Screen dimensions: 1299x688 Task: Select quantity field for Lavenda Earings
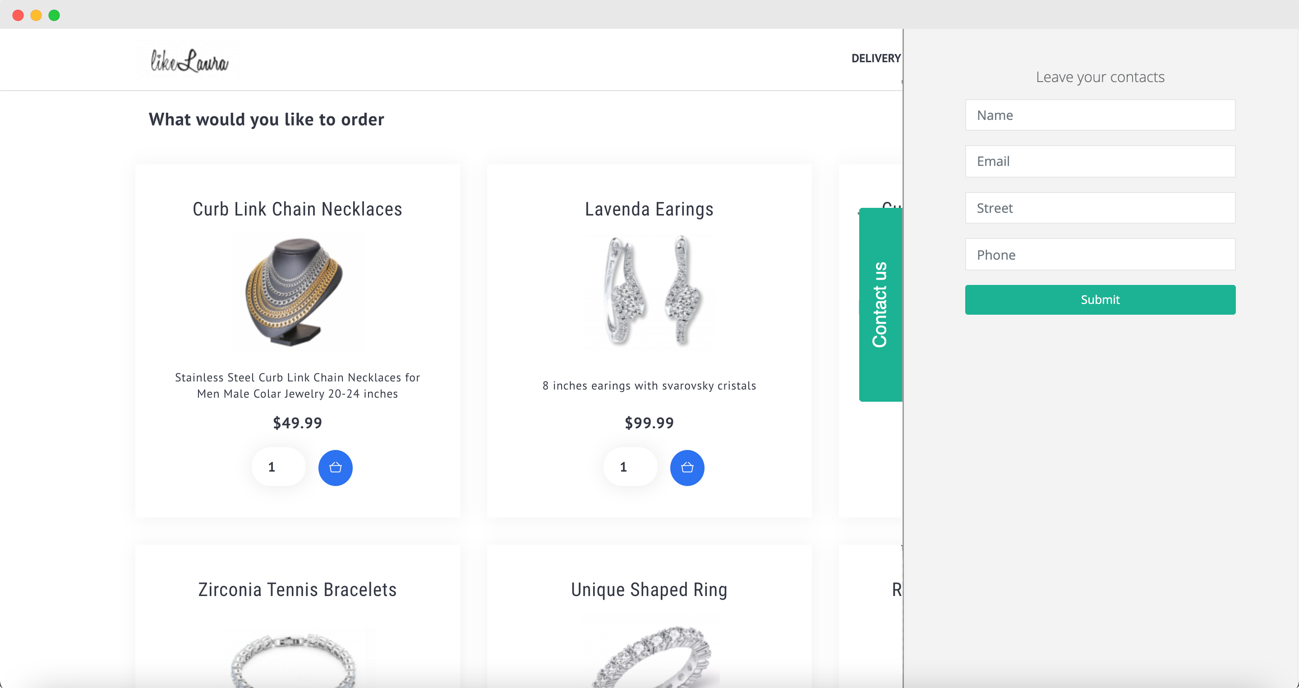(x=626, y=467)
